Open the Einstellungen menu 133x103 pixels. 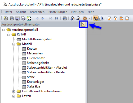(x=58, y=12)
